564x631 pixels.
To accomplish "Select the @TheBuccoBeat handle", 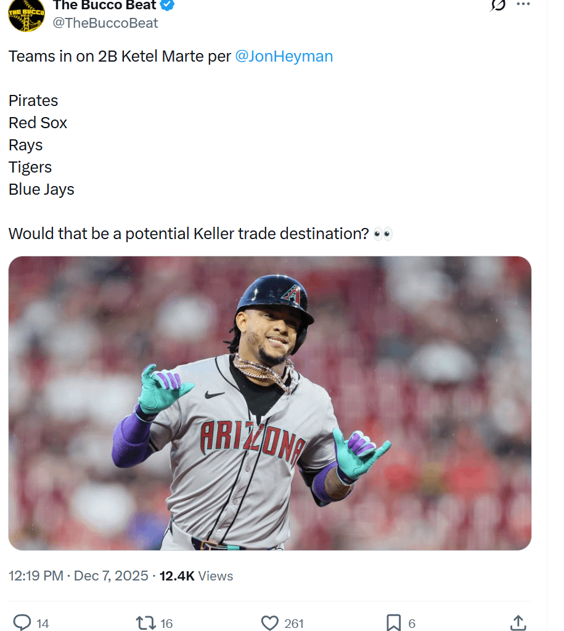I will 105,23.
